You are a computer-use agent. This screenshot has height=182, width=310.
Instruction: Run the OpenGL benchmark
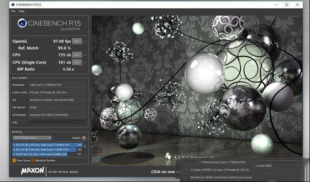point(77,41)
